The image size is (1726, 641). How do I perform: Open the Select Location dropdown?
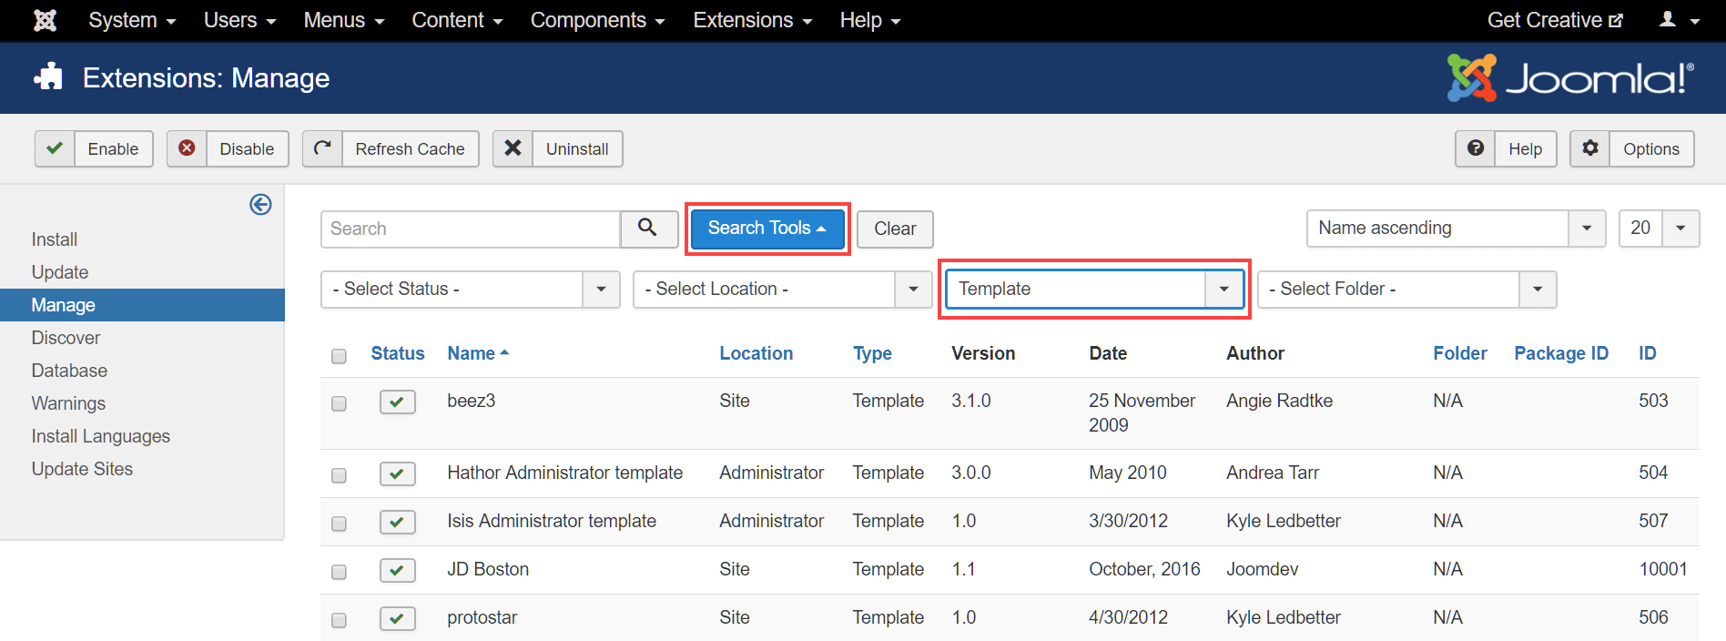[x=783, y=290]
